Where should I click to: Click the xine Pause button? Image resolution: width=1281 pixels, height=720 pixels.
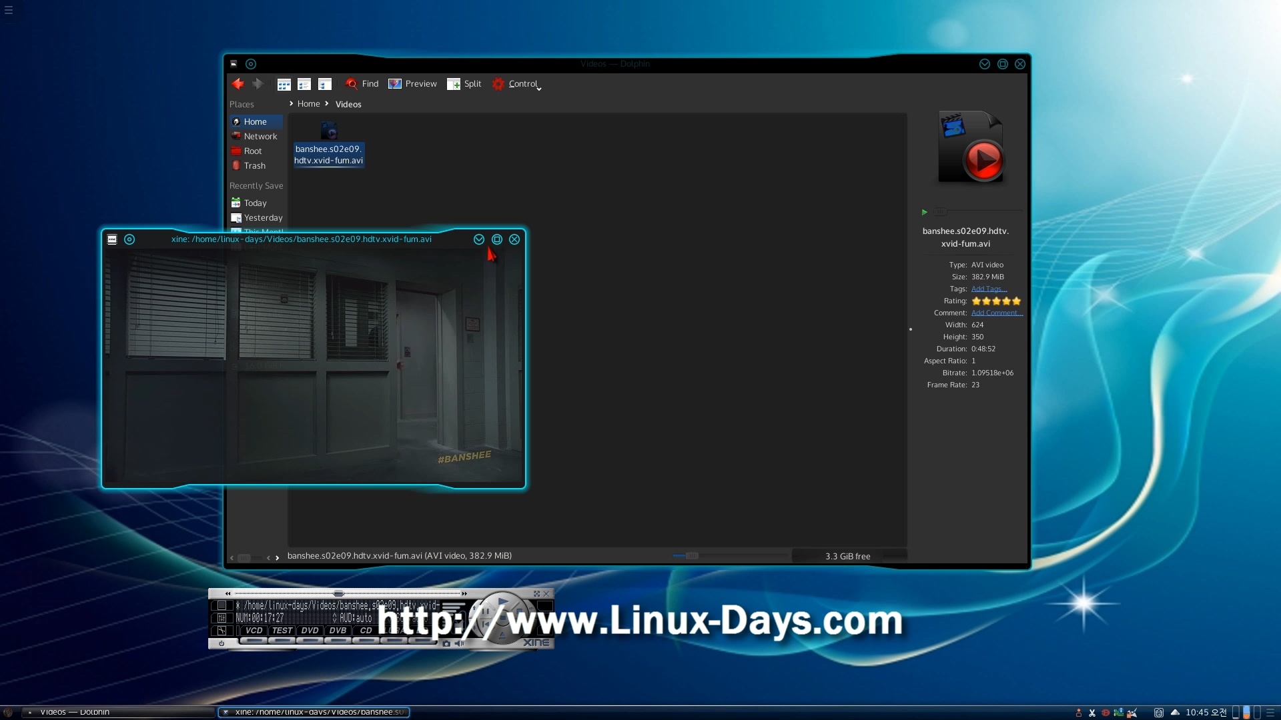485,611
